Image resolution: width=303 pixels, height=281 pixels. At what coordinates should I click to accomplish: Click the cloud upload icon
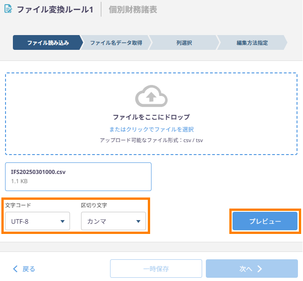(x=151, y=96)
